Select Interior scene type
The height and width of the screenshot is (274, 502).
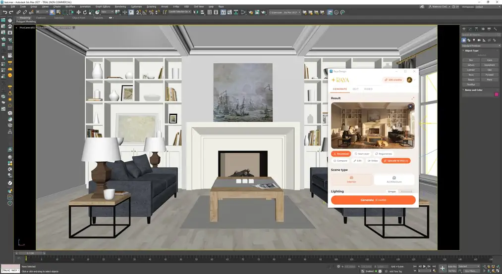[x=351, y=180]
